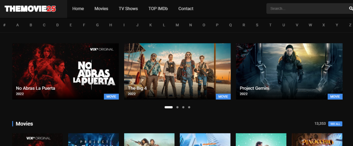Click the No Abras La Puerta title text
The image size is (353, 146).
36,88
